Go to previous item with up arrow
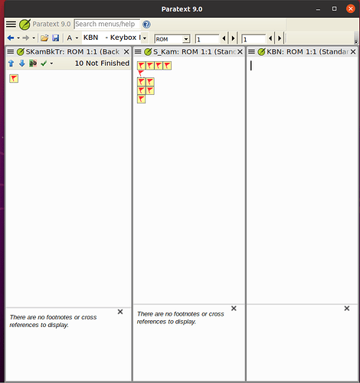Image resolution: width=360 pixels, height=383 pixels. point(11,64)
